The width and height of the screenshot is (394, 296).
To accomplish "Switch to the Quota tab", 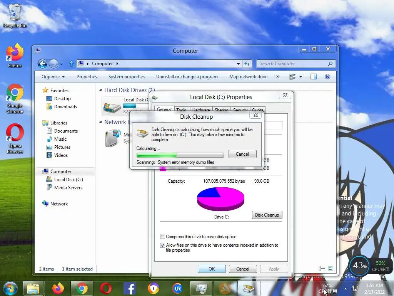I will tap(257, 110).
